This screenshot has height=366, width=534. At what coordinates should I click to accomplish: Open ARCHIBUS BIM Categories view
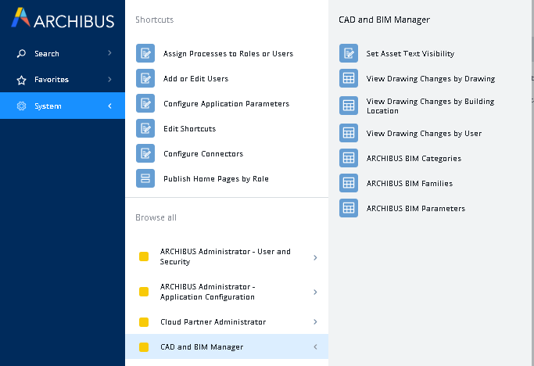click(x=414, y=159)
